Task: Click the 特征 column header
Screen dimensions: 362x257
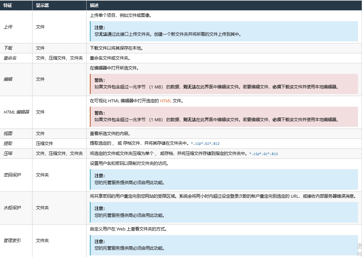Action: point(8,5)
